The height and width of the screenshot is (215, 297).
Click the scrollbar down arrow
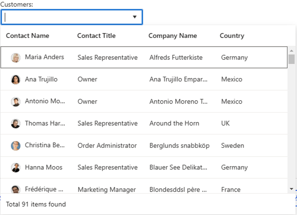pos(292,189)
